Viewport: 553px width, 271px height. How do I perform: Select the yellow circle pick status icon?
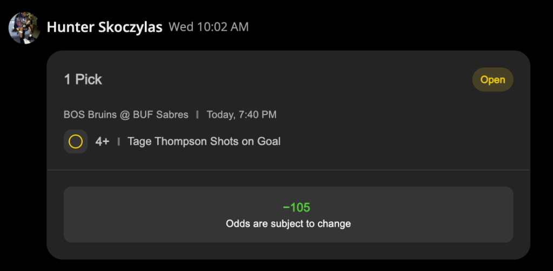(76, 141)
